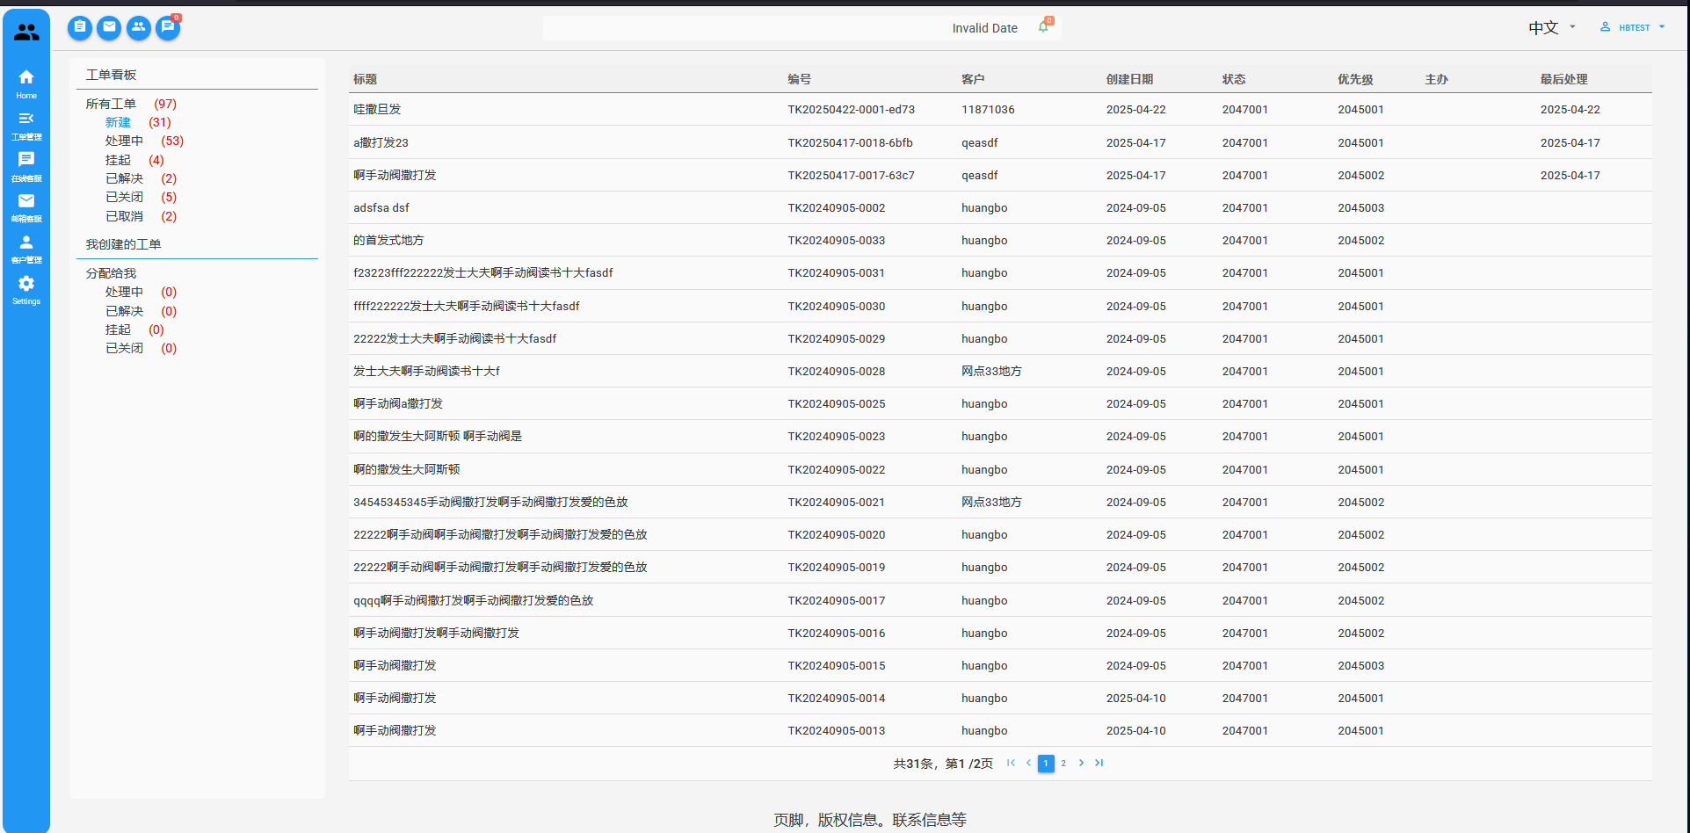Jump to the last page arrow
Screen dimensions: 1690x833
(x=1099, y=763)
